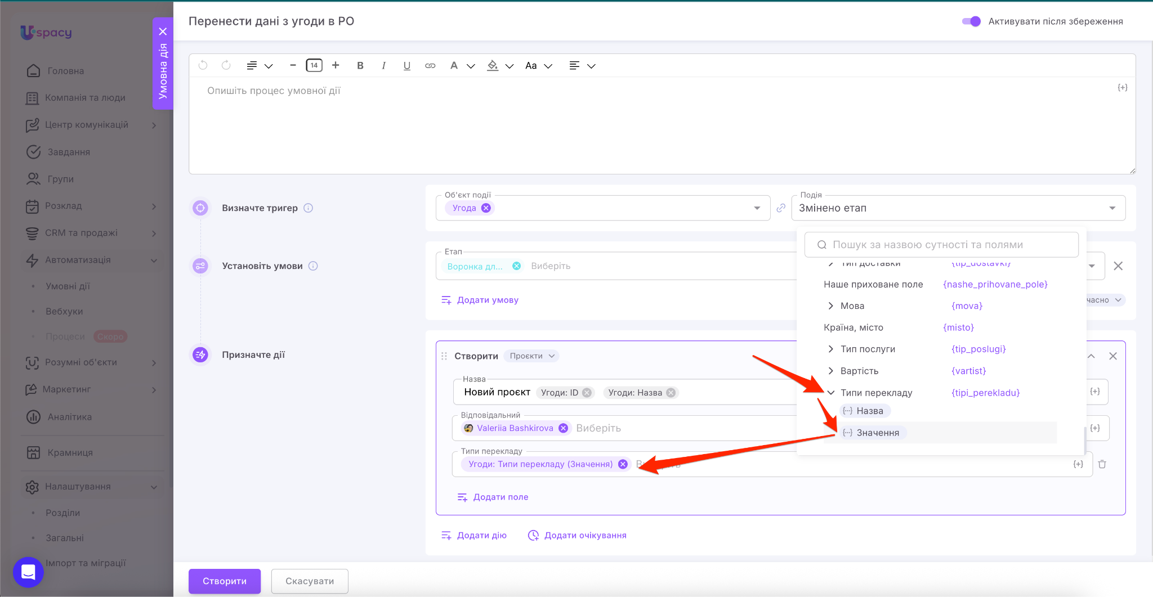Click the Створити button at the bottom
1153x597 pixels.
point(224,581)
